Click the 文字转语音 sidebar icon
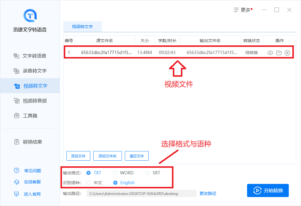The width and height of the screenshot is (301, 206). click(16, 56)
